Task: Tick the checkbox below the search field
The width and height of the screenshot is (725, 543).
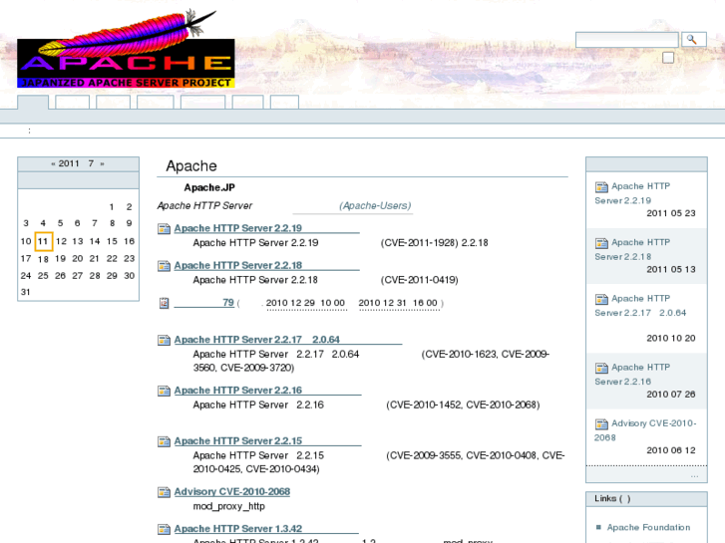Action: click(x=668, y=58)
